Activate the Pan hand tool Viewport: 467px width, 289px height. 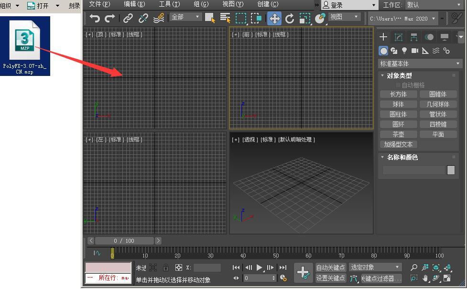[x=425, y=278]
